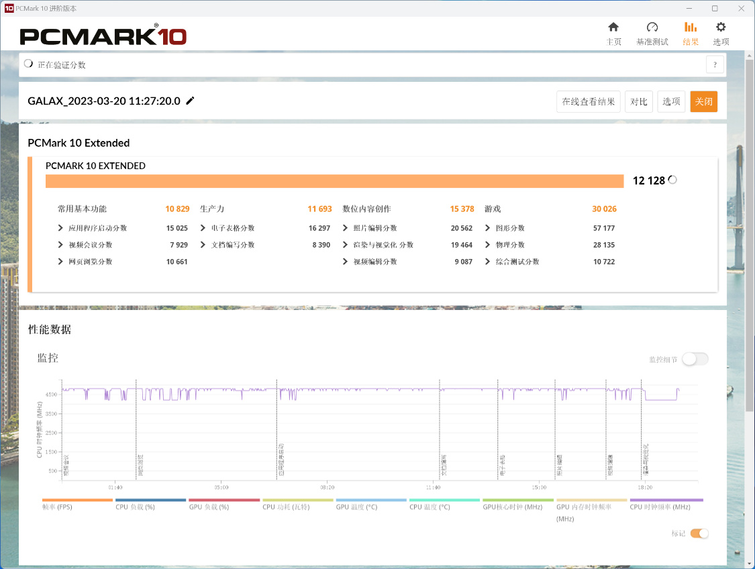Image resolution: width=755 pixels, height=569 pixels.
Task: Click the 常用基本功能 score 10 829
Action: pos(177,209)
